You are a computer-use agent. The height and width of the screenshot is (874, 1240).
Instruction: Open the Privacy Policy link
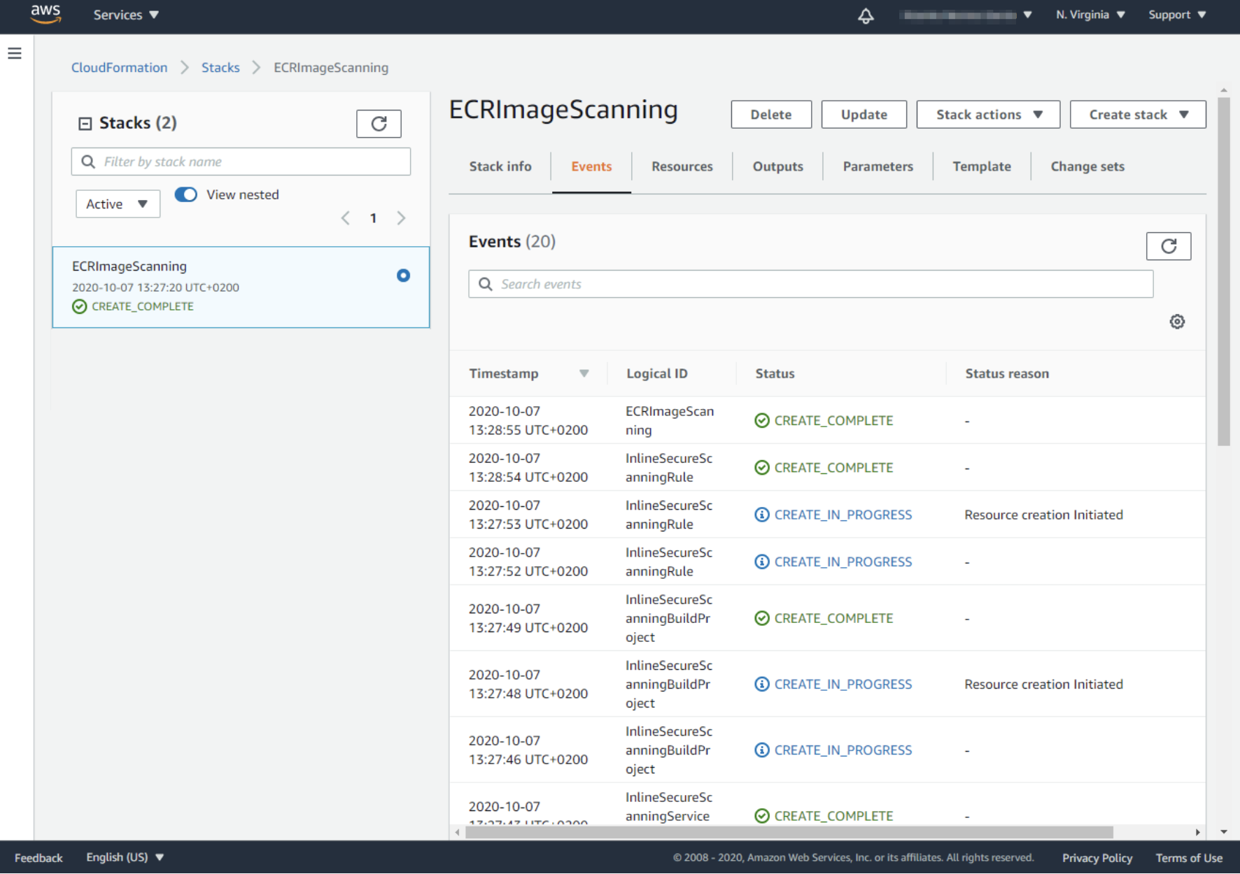tap(1097, 858)
